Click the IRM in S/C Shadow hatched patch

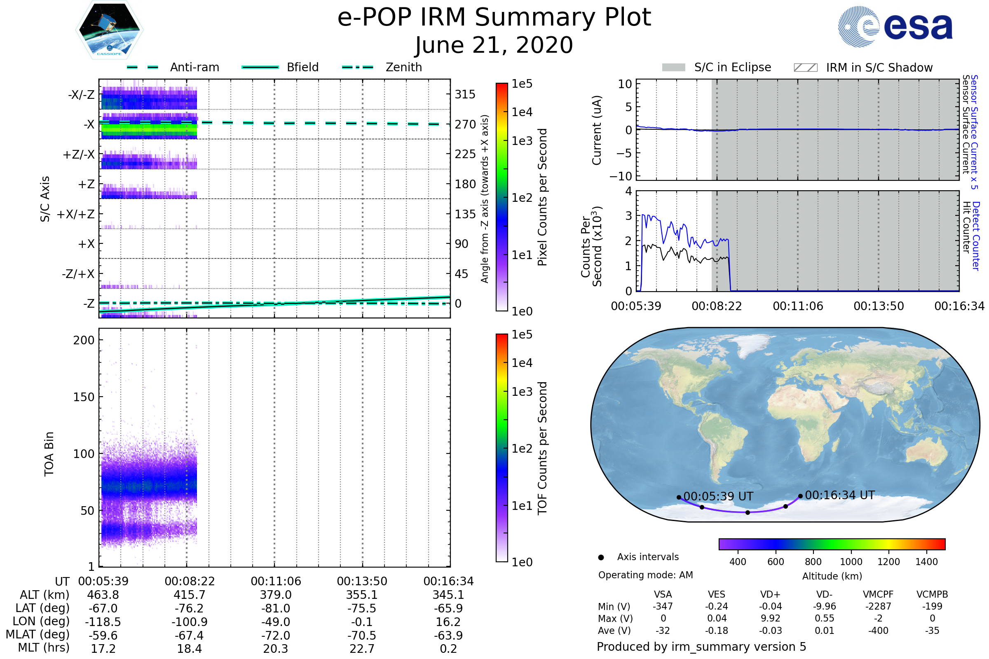(x=805, y=68)
